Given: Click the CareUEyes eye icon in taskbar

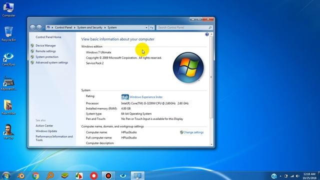Looking at the screenshot, I should point(123,175).
